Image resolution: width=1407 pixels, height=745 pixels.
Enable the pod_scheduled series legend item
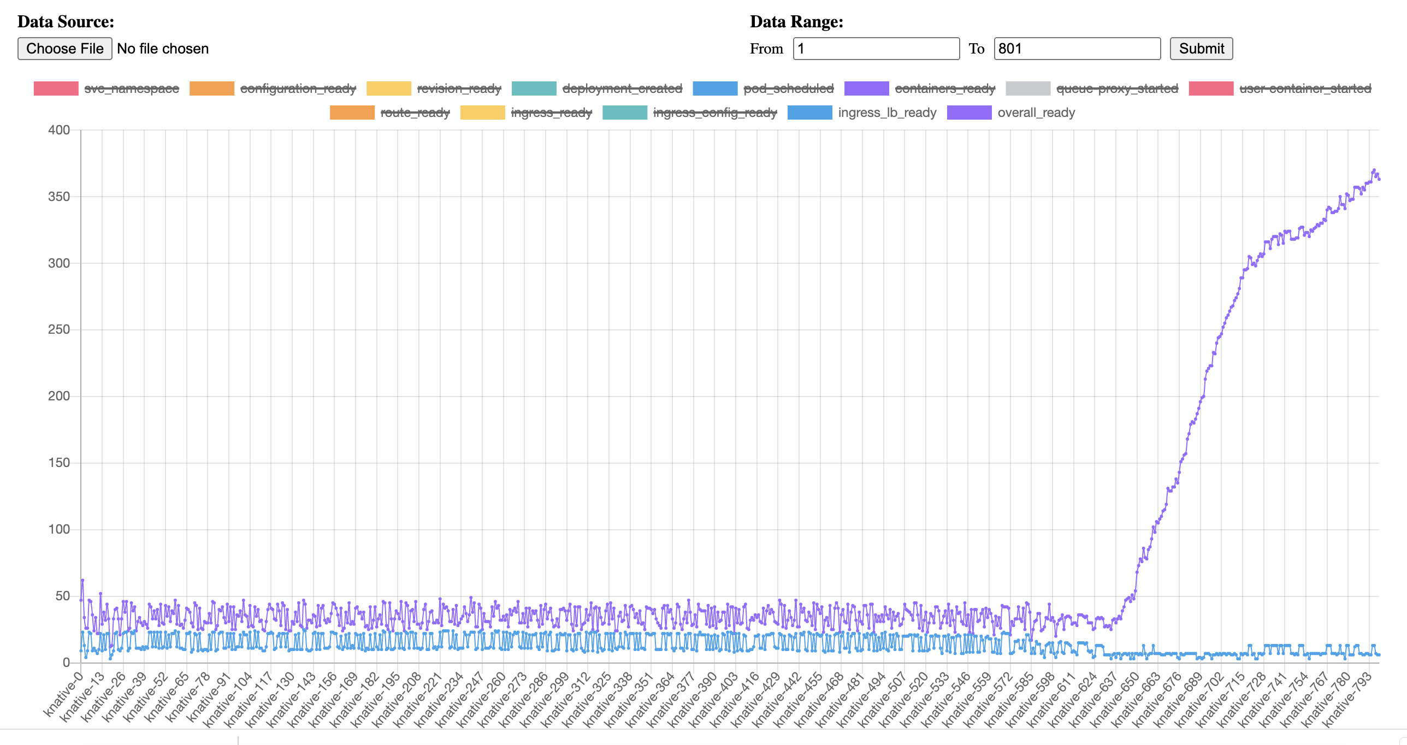coord(788,88)
